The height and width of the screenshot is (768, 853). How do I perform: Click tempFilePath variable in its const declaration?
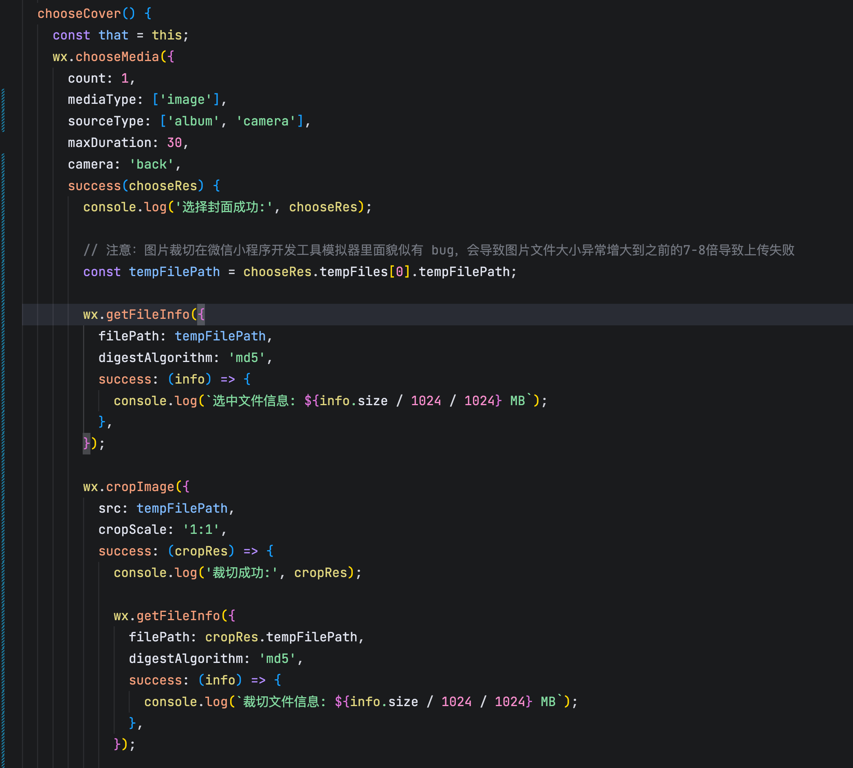click(x=174, y=272)
